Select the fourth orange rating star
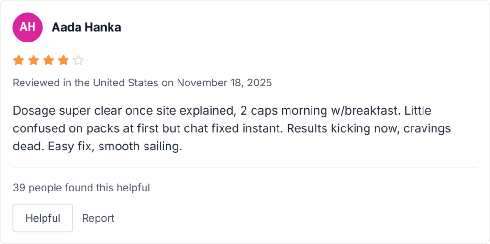The image size is (490, 244). 63,61
